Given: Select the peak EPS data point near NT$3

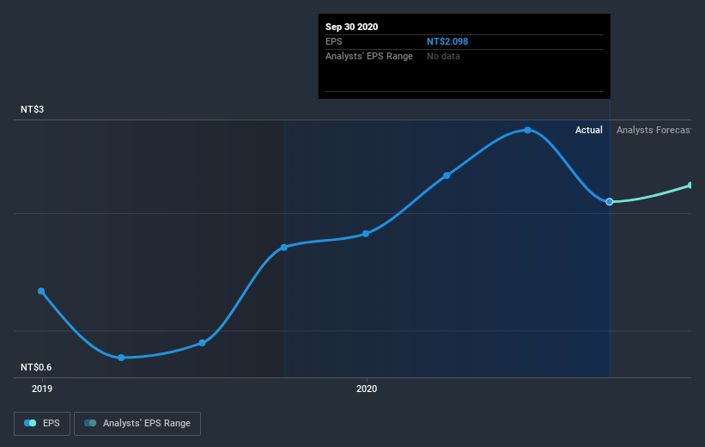Looking at the screenshot, I should [527, 130].
